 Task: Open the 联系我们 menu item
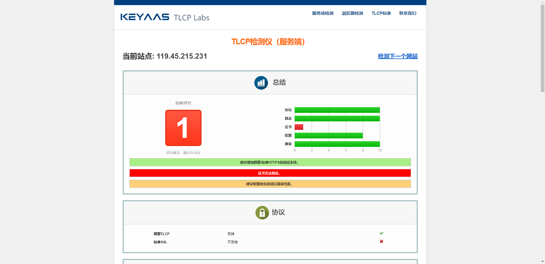tap(408, 13)
